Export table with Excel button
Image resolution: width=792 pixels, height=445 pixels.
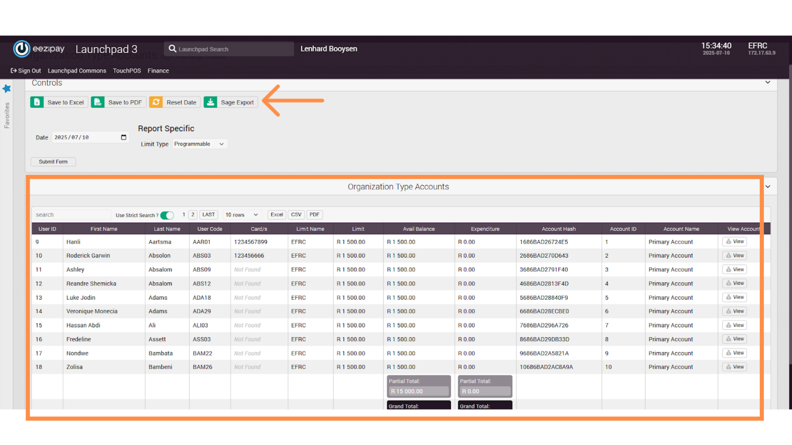277,215
